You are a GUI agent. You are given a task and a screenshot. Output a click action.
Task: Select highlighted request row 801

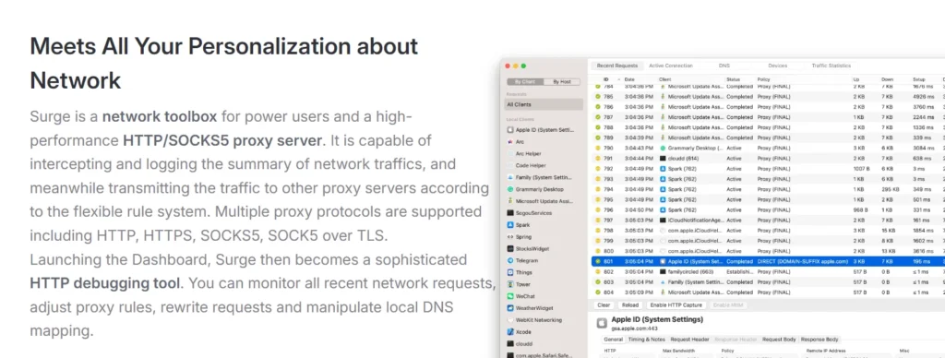pos(768,261)
